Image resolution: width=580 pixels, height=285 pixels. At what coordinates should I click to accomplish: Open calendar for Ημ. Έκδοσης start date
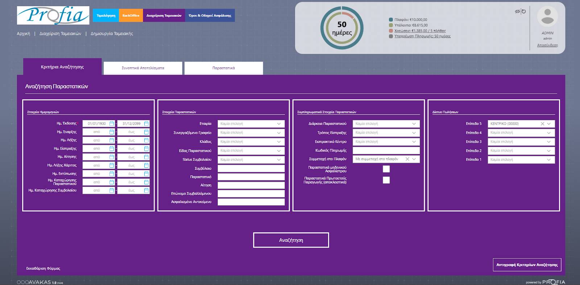pos(112,124)
